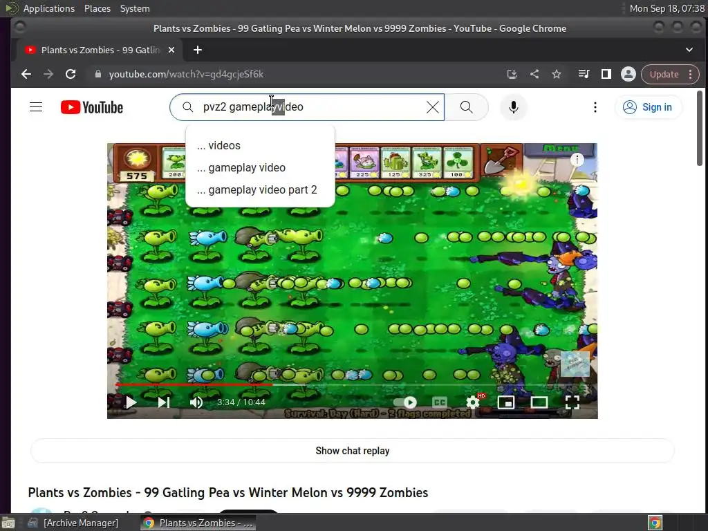Bookmark this page with the star

pyautogui.click(x=557, y=74)
